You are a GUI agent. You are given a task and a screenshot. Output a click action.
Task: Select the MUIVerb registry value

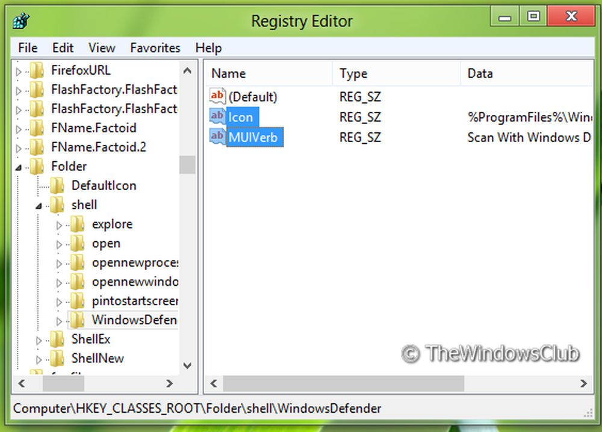255,137
